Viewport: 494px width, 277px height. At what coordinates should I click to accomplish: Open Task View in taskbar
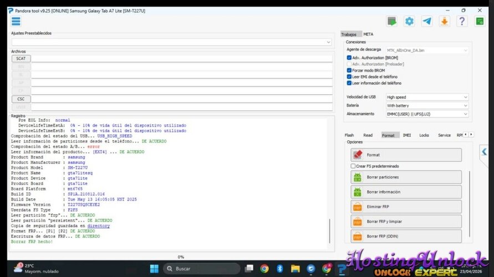[249, 269]
